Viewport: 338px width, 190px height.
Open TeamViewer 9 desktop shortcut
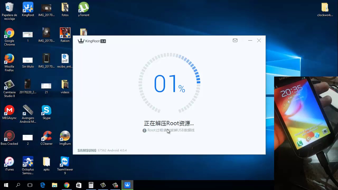[65, 165]
